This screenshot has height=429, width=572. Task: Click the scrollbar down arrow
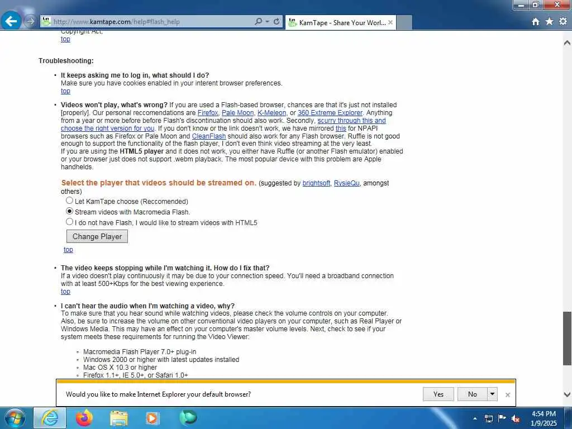click(x=567, y=394)
